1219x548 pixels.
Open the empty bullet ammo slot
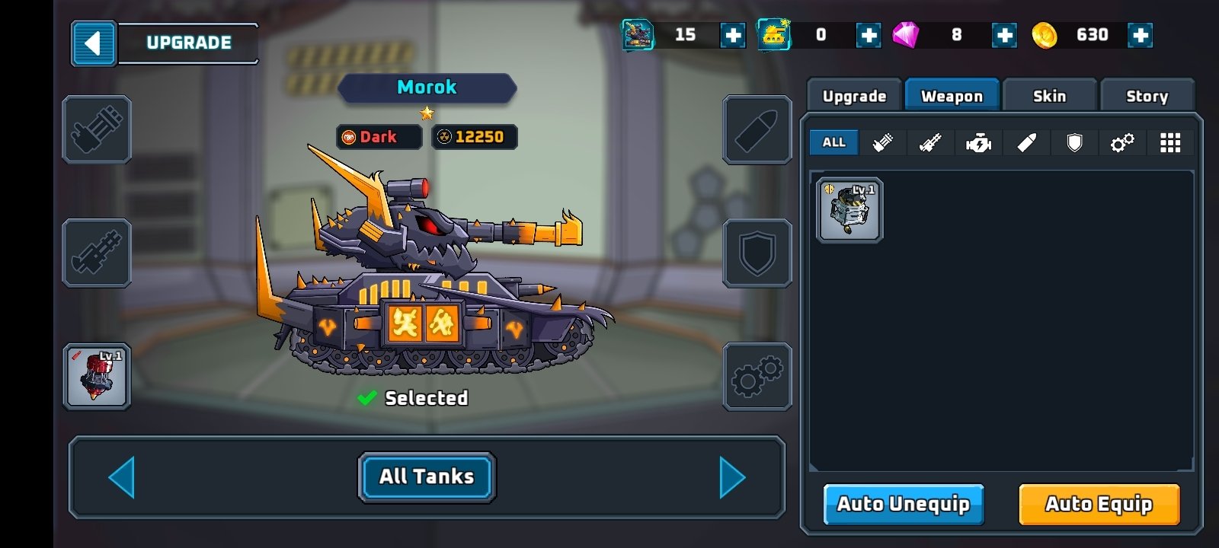tap(757, 130)
